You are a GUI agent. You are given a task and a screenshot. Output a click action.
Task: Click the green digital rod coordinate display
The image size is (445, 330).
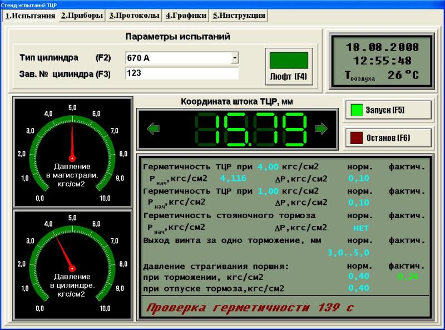pos(252,130)
